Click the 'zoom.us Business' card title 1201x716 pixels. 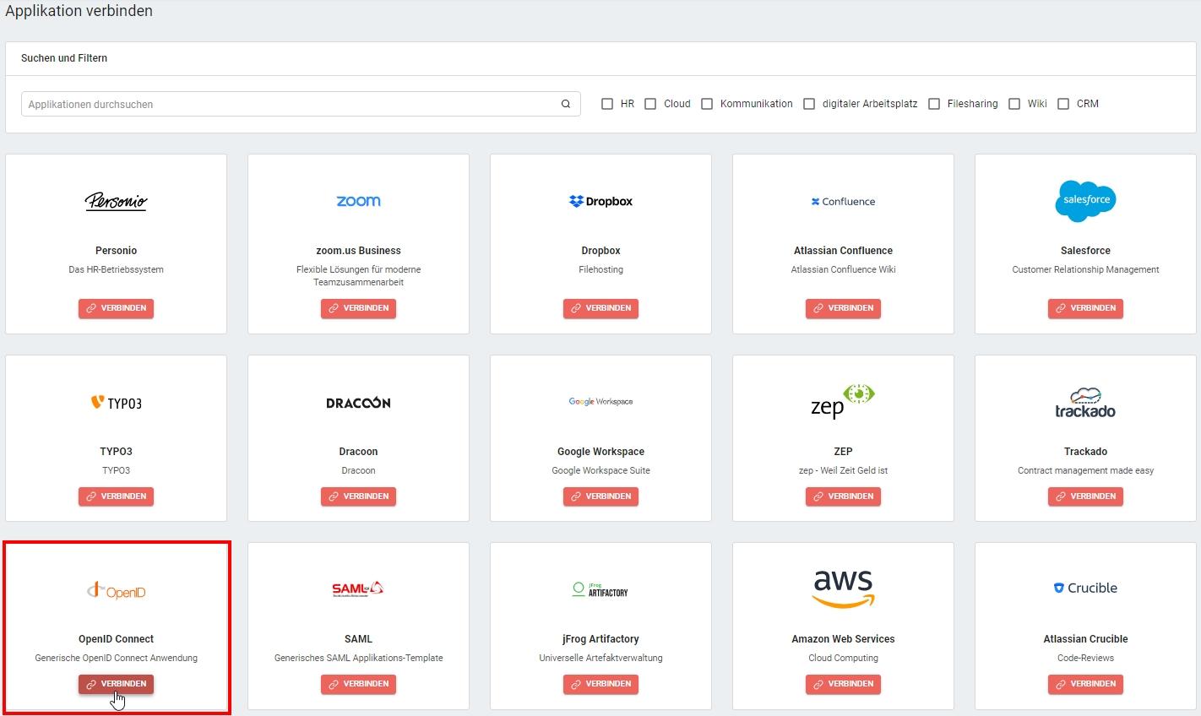(358, 251)
